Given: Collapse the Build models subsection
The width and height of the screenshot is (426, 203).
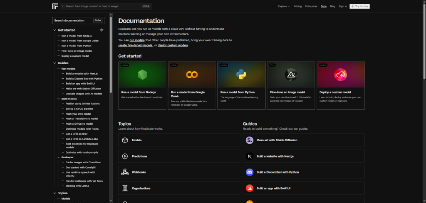Looking at the screenshot, I should [x=59, y=99].
